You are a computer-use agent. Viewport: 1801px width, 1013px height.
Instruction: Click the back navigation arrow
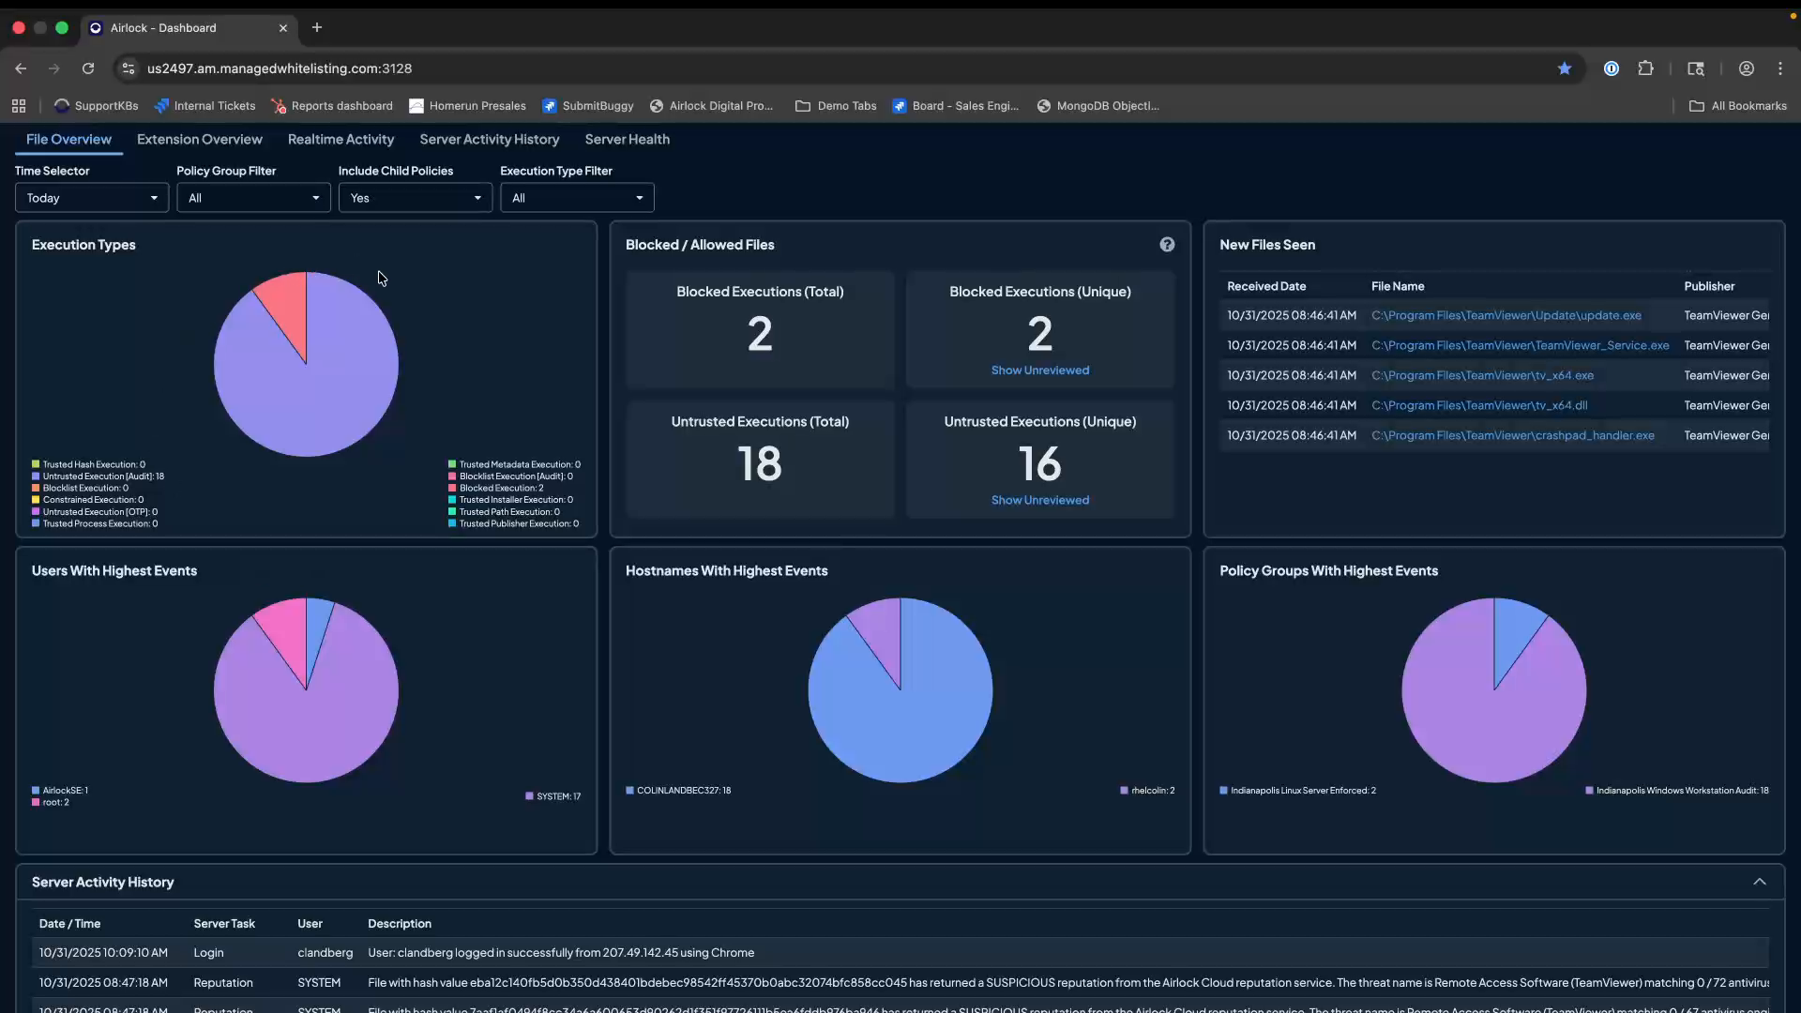(20, 68)
